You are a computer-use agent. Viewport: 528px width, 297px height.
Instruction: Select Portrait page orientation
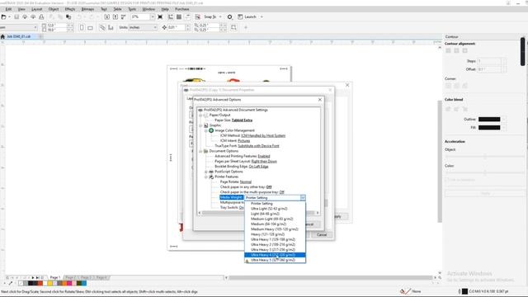(x=82, y=27)
